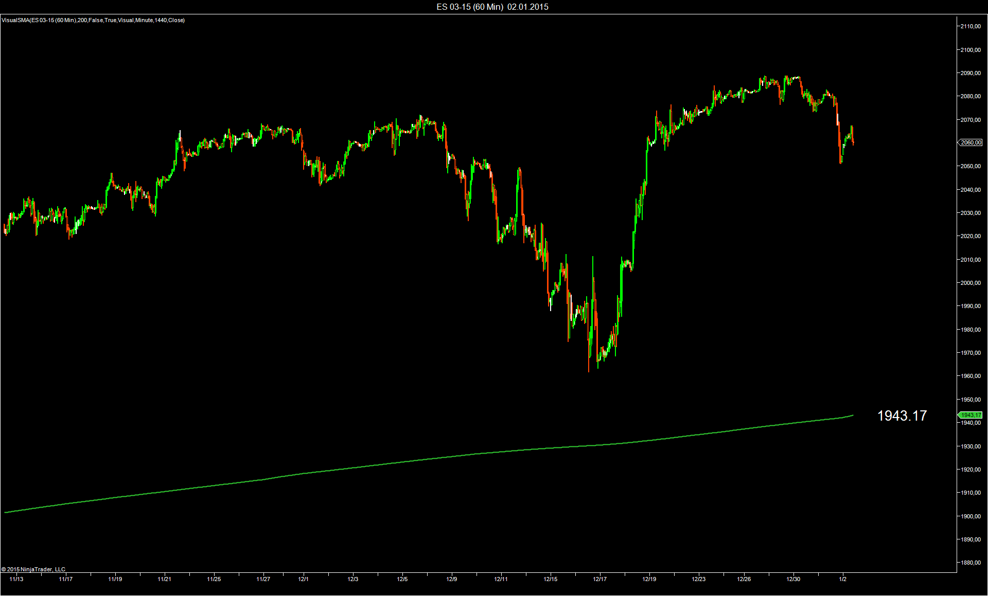The image size is (988, 596).
Task: Click the 11/13 date label
Action: [16, 579]
